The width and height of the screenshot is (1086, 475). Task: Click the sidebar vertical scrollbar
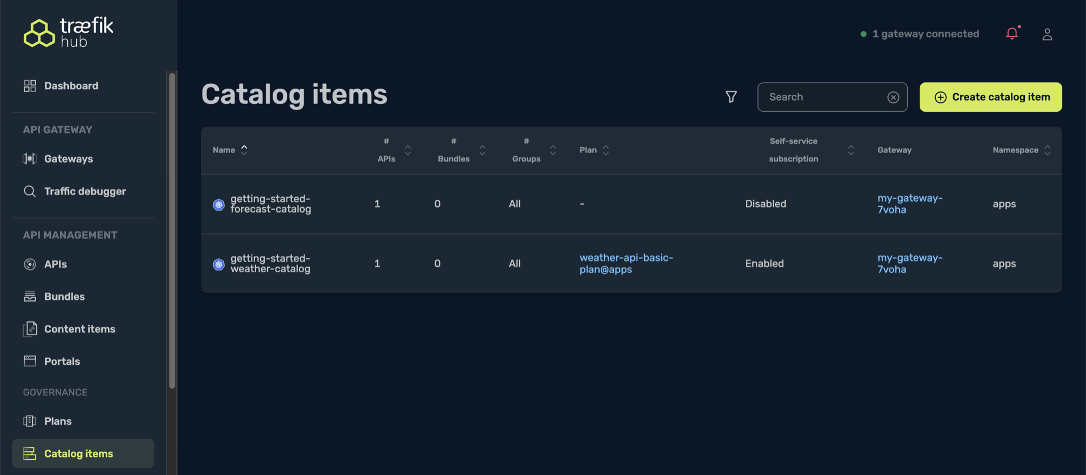pos(172,230)
